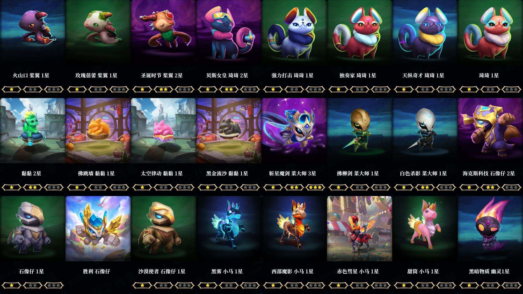
Task: Open the 天纵奇才 琦琦 dark cat portrait
Action: [x=425, y=33]
